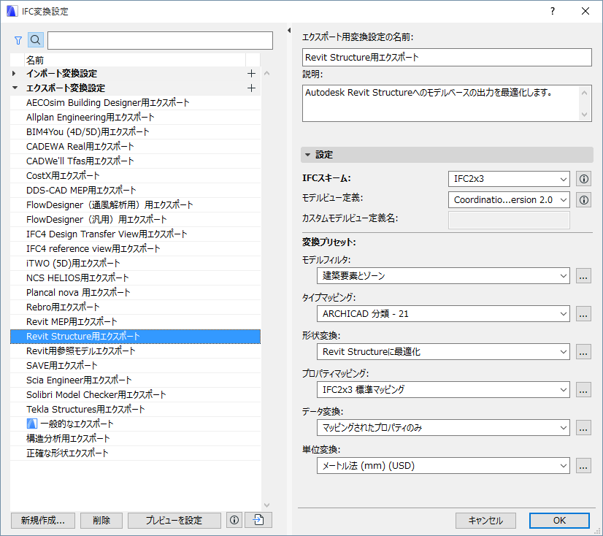Viewport: 603px width, 536px height.
Task: Click down arrow of description scrollbar
Action: [585, 114]
